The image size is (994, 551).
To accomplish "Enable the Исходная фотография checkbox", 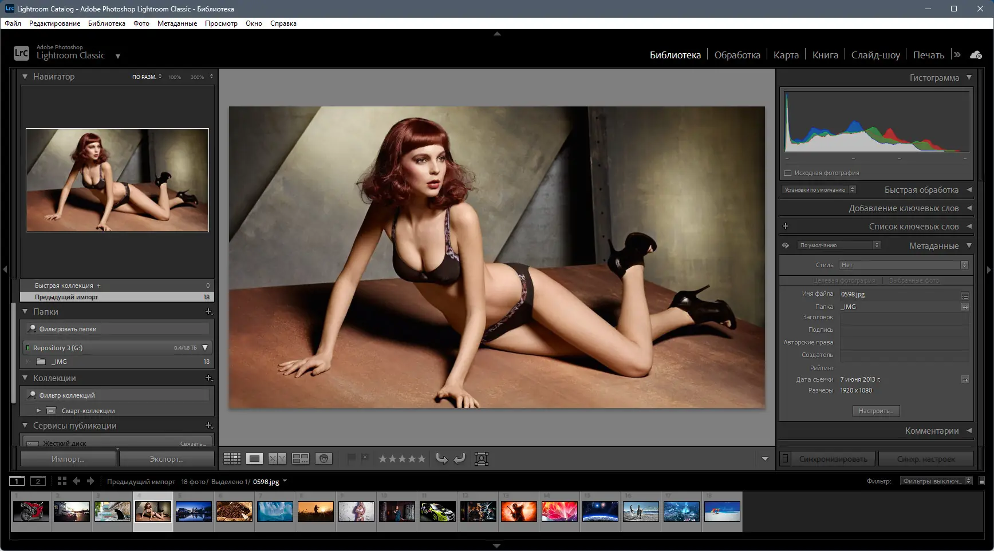I will click(x=787, y=173).
